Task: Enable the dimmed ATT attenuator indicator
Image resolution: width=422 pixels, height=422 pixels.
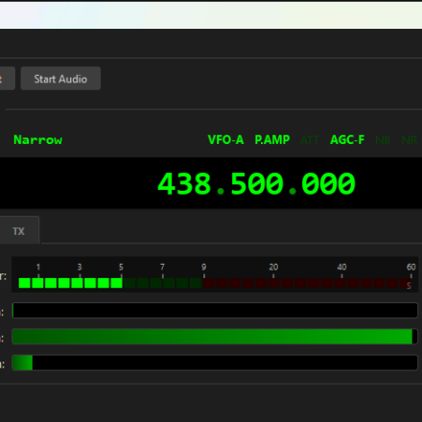Action: pos(310,140)
